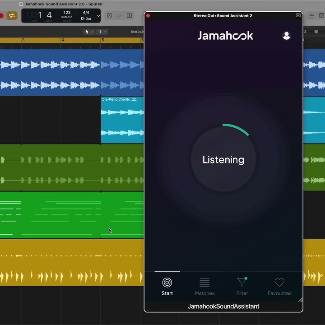Image resolution: width=325 pixels, height=325 pixels.
Task: Open the left-click pointer tool menu
Action: click(89, 32)
